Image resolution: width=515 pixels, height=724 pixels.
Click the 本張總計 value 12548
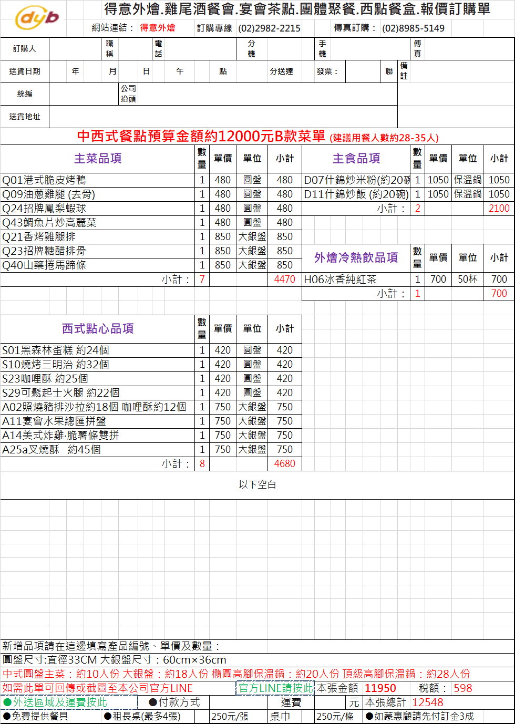[x=427, y=702]
